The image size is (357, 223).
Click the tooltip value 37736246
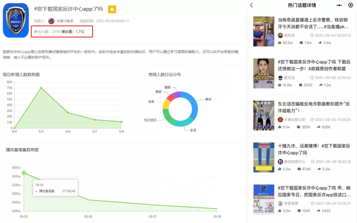[69, 191]
